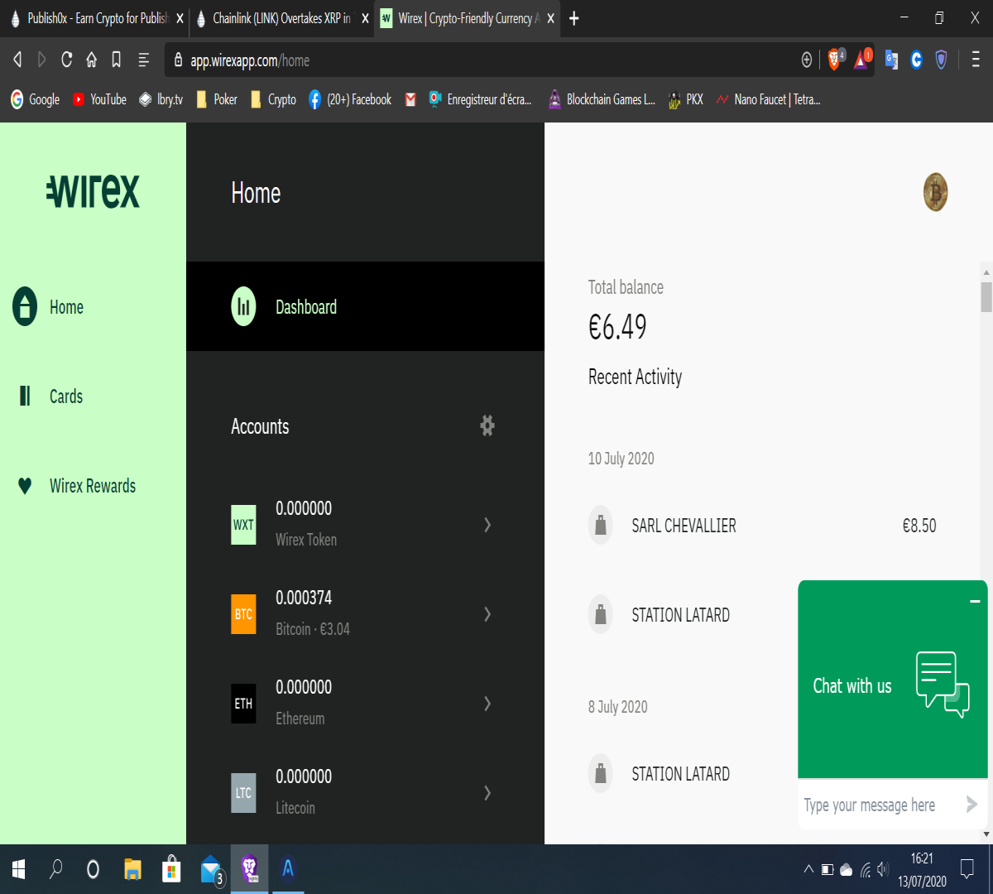The width and height of the screenshot is (993, 894).
Task: Open Windows notification center
Action: click(x=967, y=869)
